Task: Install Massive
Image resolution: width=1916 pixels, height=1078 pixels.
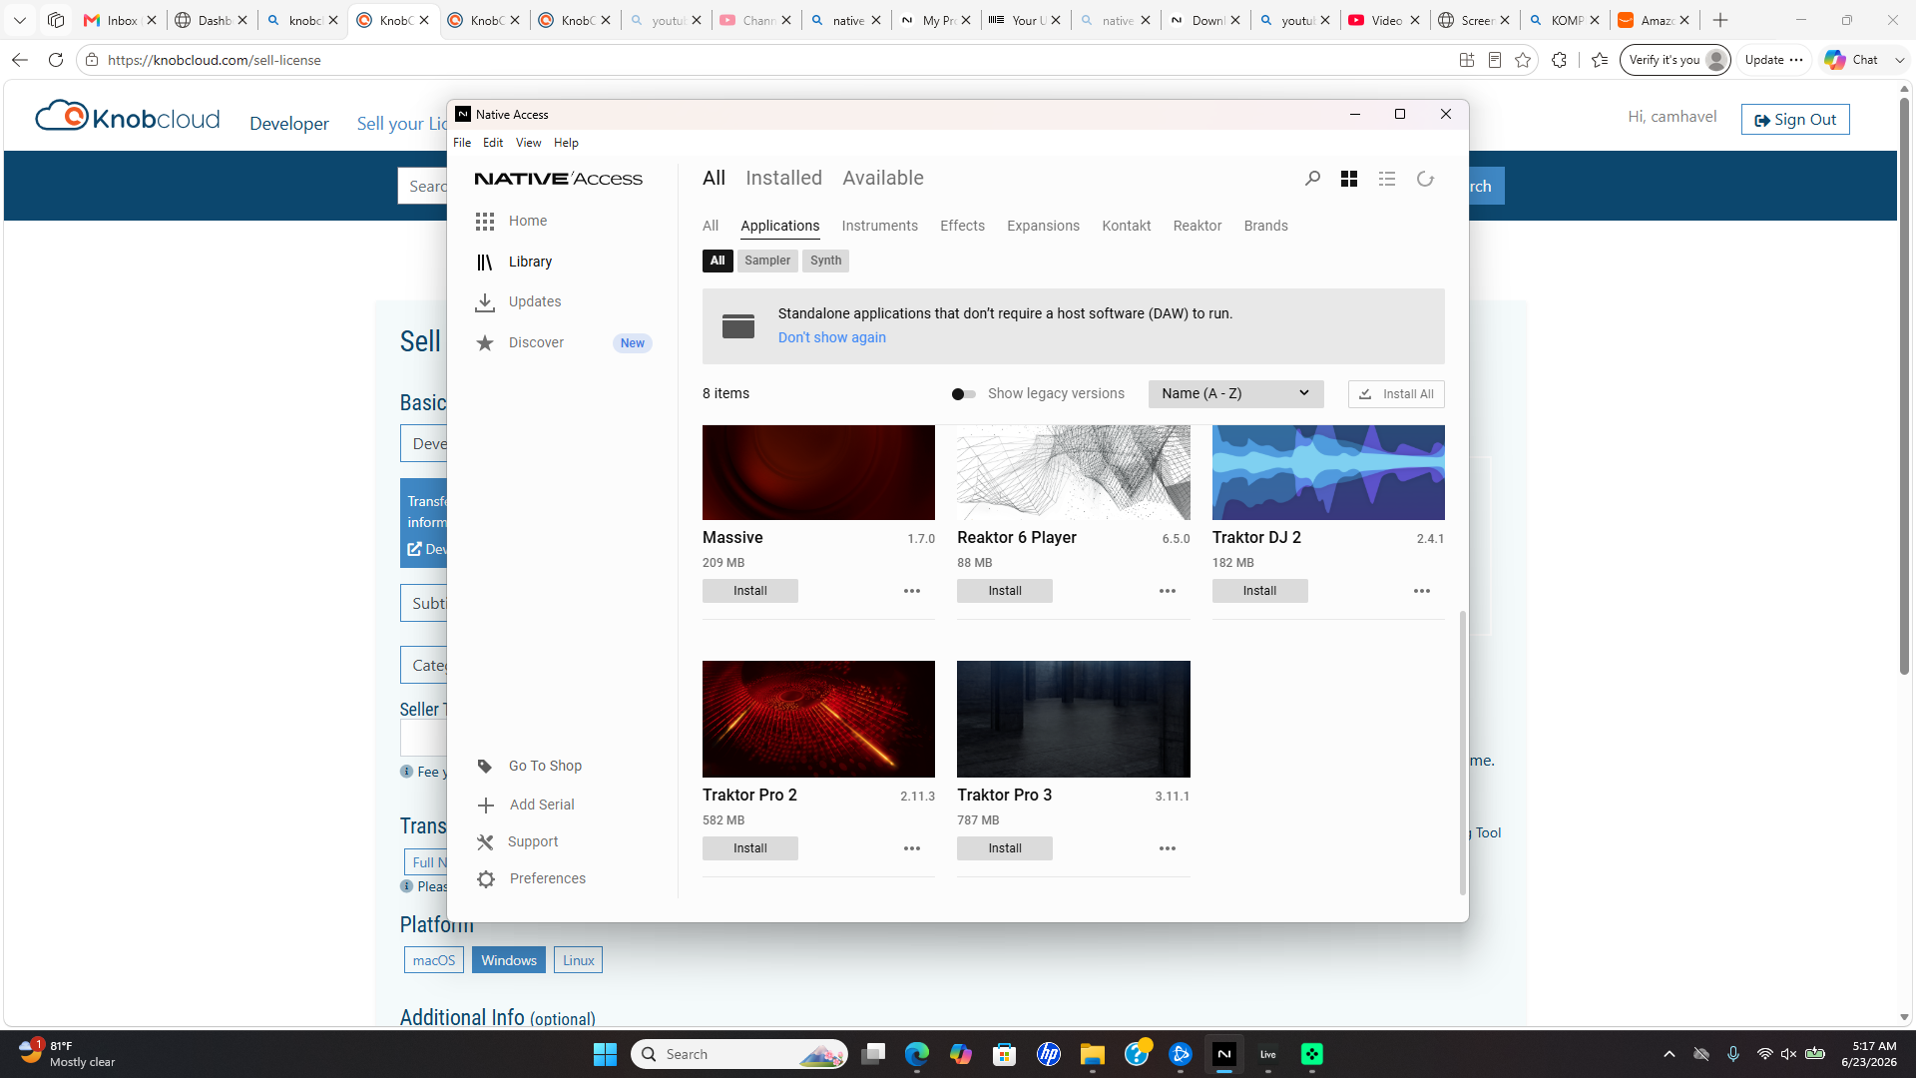Action: pos(750,591)
